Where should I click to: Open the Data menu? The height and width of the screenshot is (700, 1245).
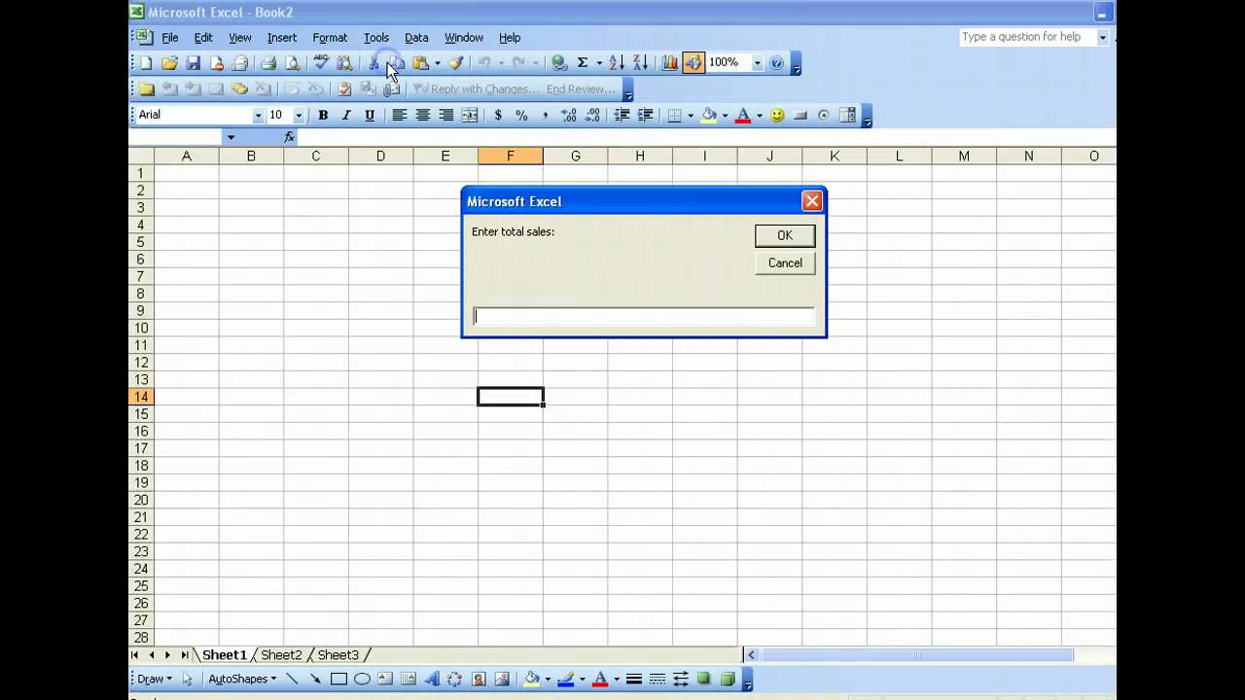[416, 38]
